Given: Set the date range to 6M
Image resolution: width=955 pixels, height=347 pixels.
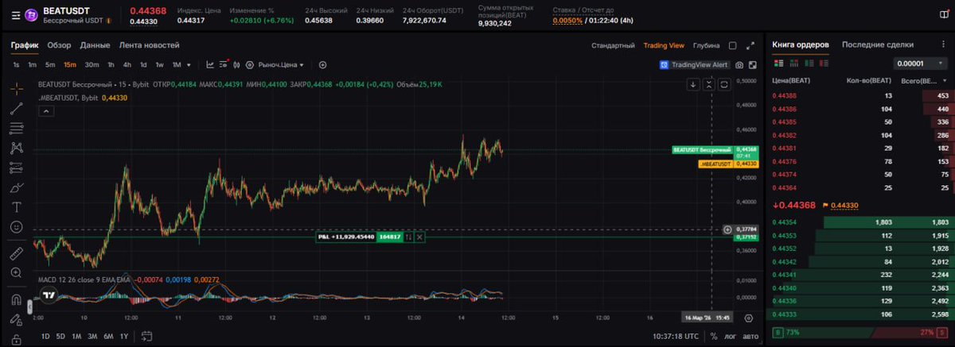Looking at the screenshot, I should tap(108, 336).
